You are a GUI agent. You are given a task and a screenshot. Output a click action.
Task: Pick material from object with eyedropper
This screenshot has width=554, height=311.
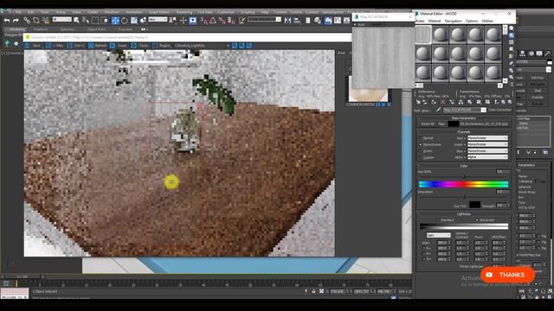click(438, 110)
